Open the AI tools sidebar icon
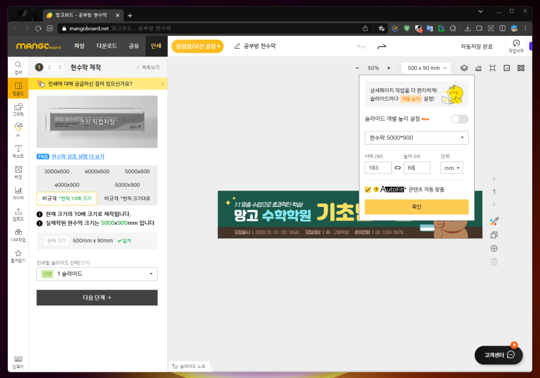Screen dimensions: 540x378 18,130
